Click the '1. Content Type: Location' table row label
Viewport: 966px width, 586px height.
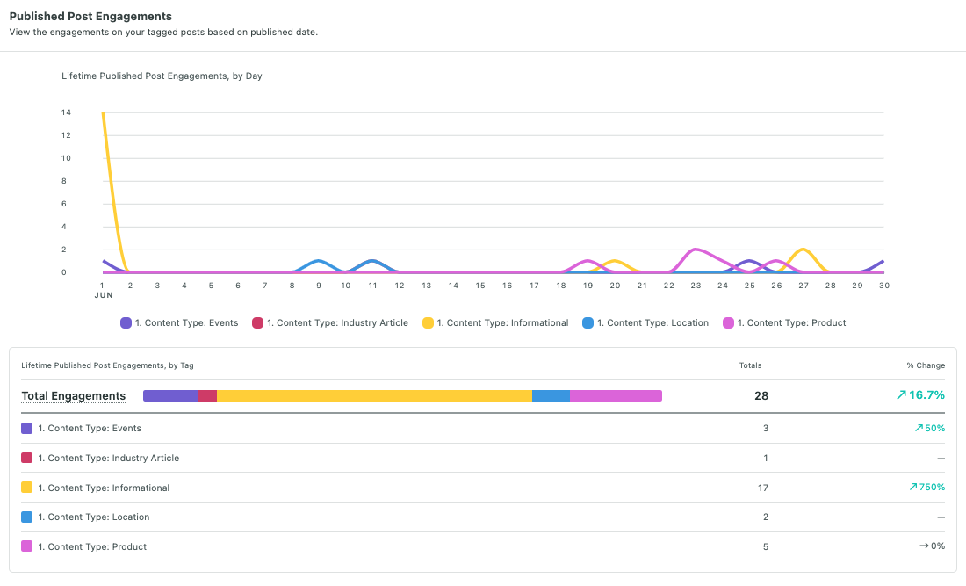click(94, 517)
